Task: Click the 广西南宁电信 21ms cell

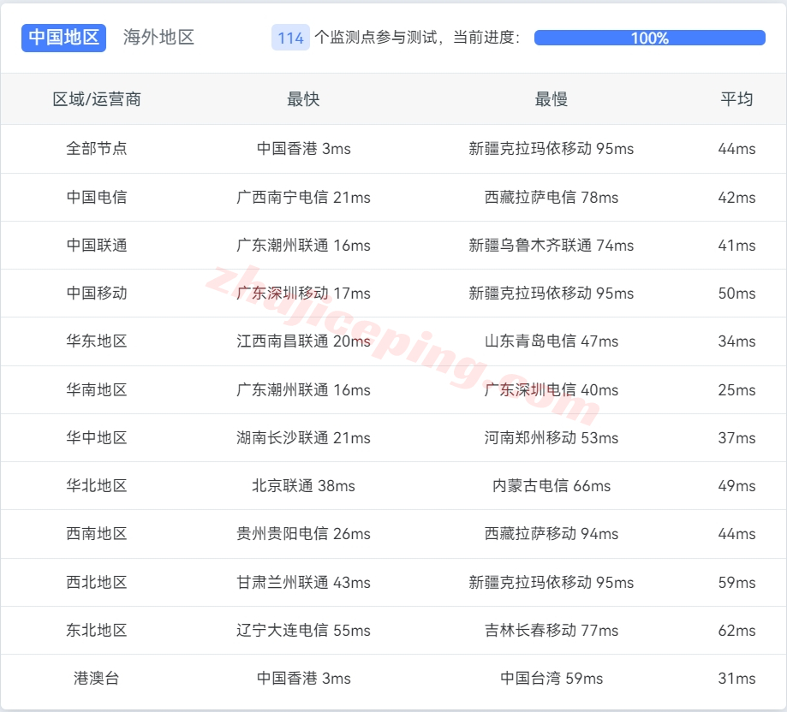Action: pyautogui.click(x=303, y=198)
